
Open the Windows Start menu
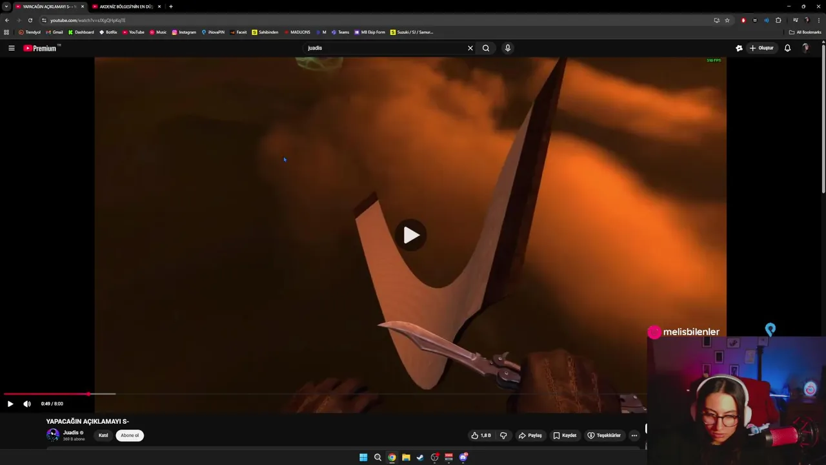click(x=363, y=457)
